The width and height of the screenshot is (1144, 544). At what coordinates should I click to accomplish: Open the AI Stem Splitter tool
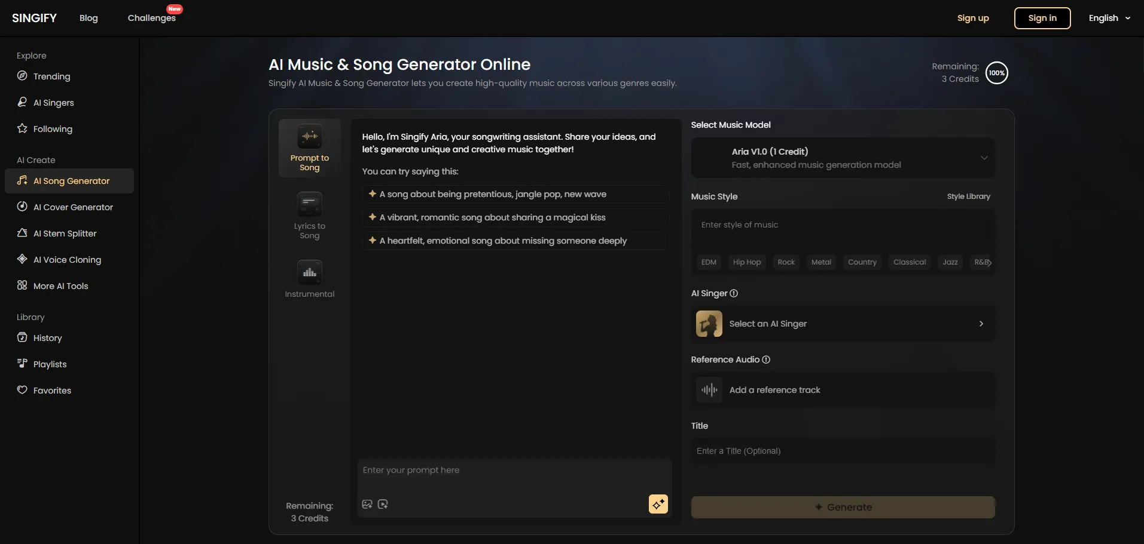coord(65,233)
